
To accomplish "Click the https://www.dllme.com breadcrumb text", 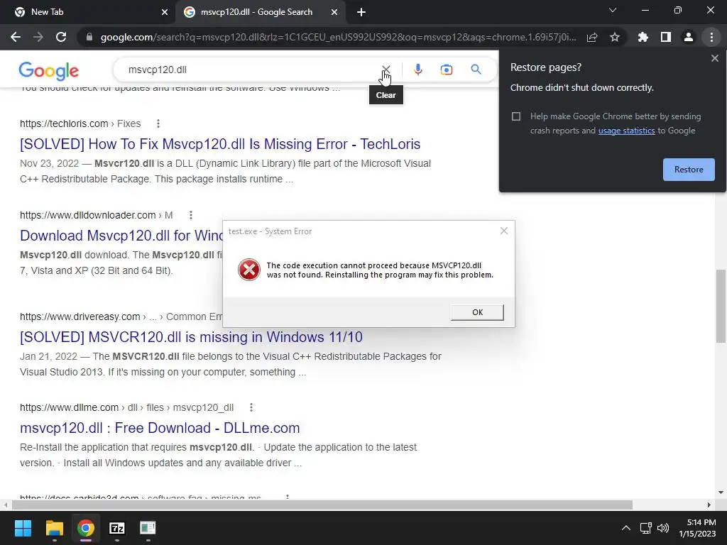I will click(69, 407).
